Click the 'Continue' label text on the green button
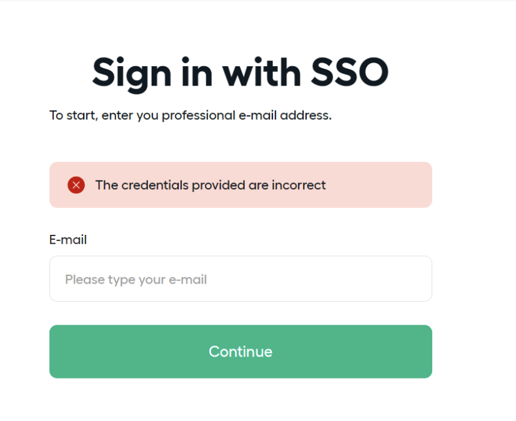516x421 pixels. (x=241, y=352)
